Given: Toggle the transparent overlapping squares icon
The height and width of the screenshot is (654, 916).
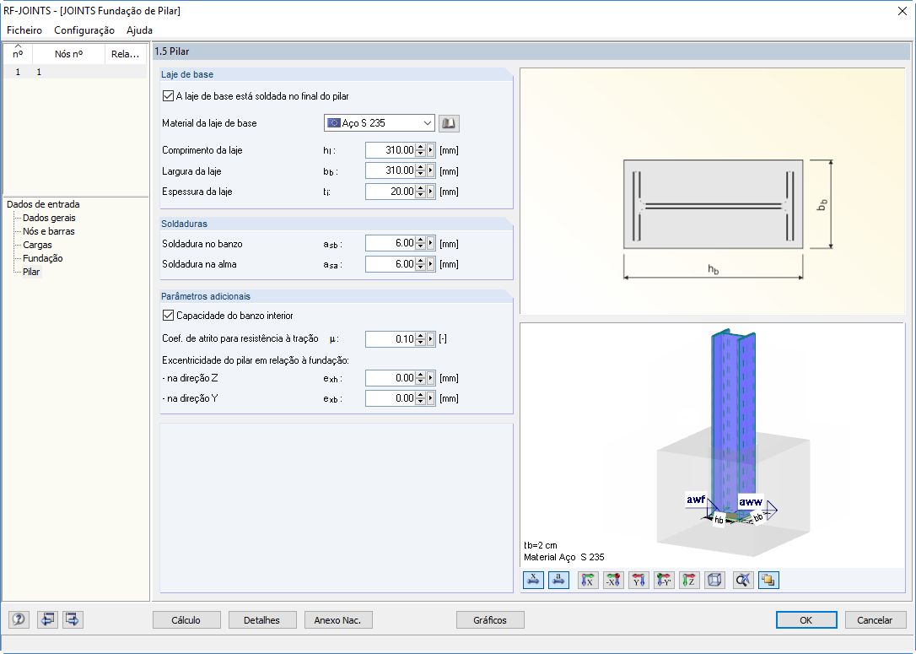Looking at the screenshot, I should 768,581.
